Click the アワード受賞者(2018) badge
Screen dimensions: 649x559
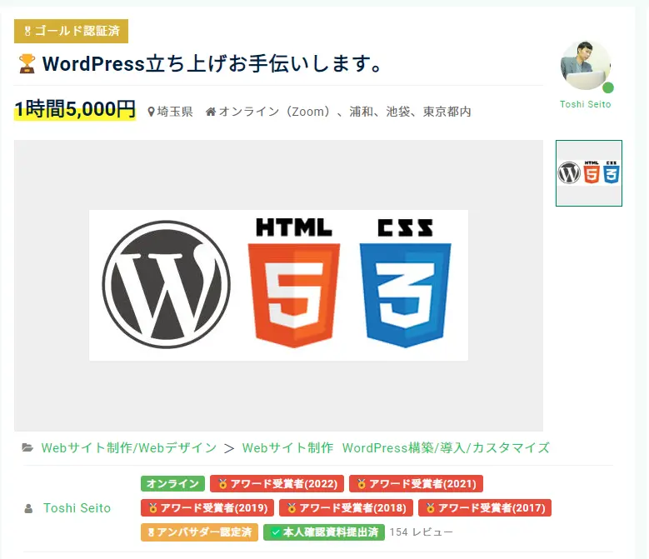pos(346,507)
